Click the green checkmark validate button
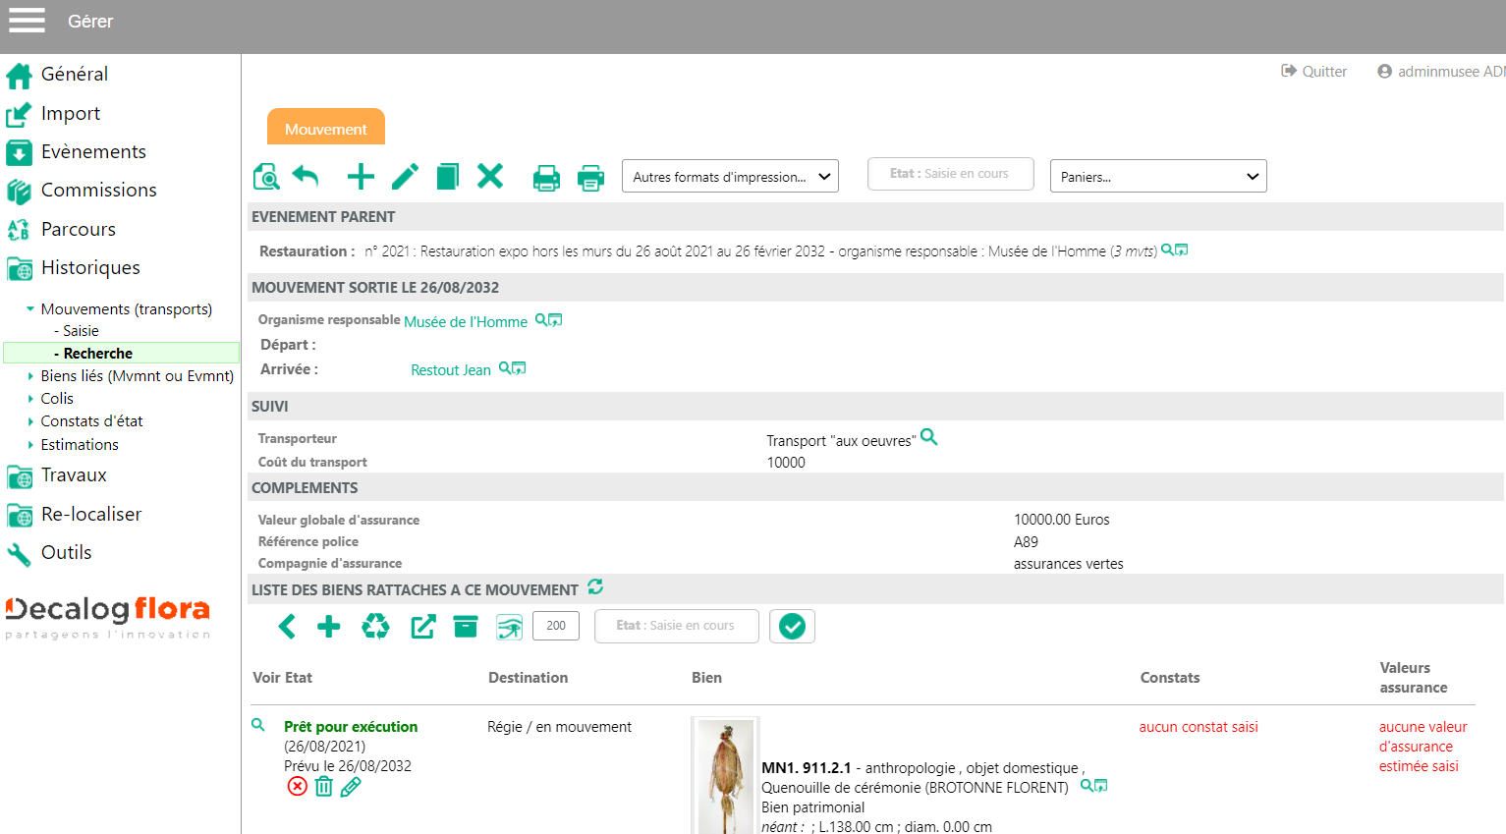Screen dimensions: 1506x834 coord(792,626)
